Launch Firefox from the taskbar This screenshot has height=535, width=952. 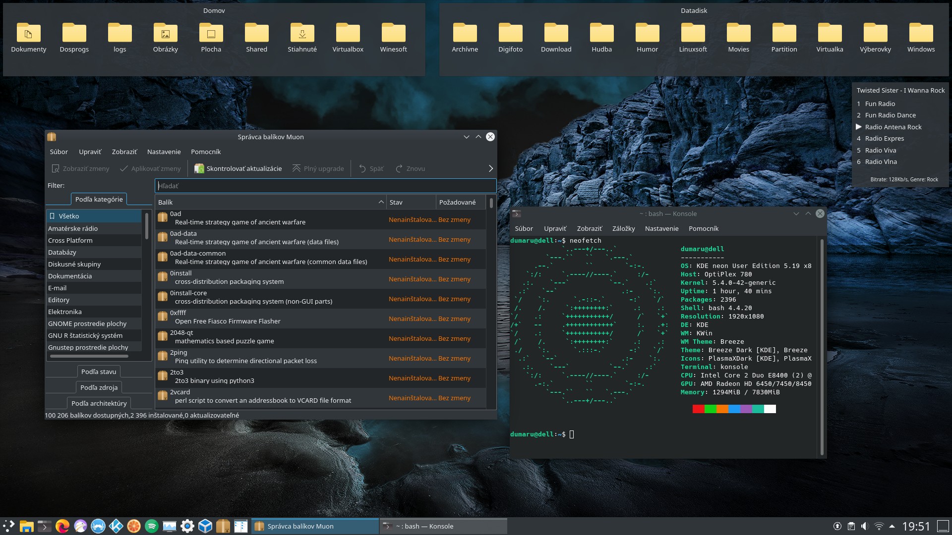[x=62, y=526]
